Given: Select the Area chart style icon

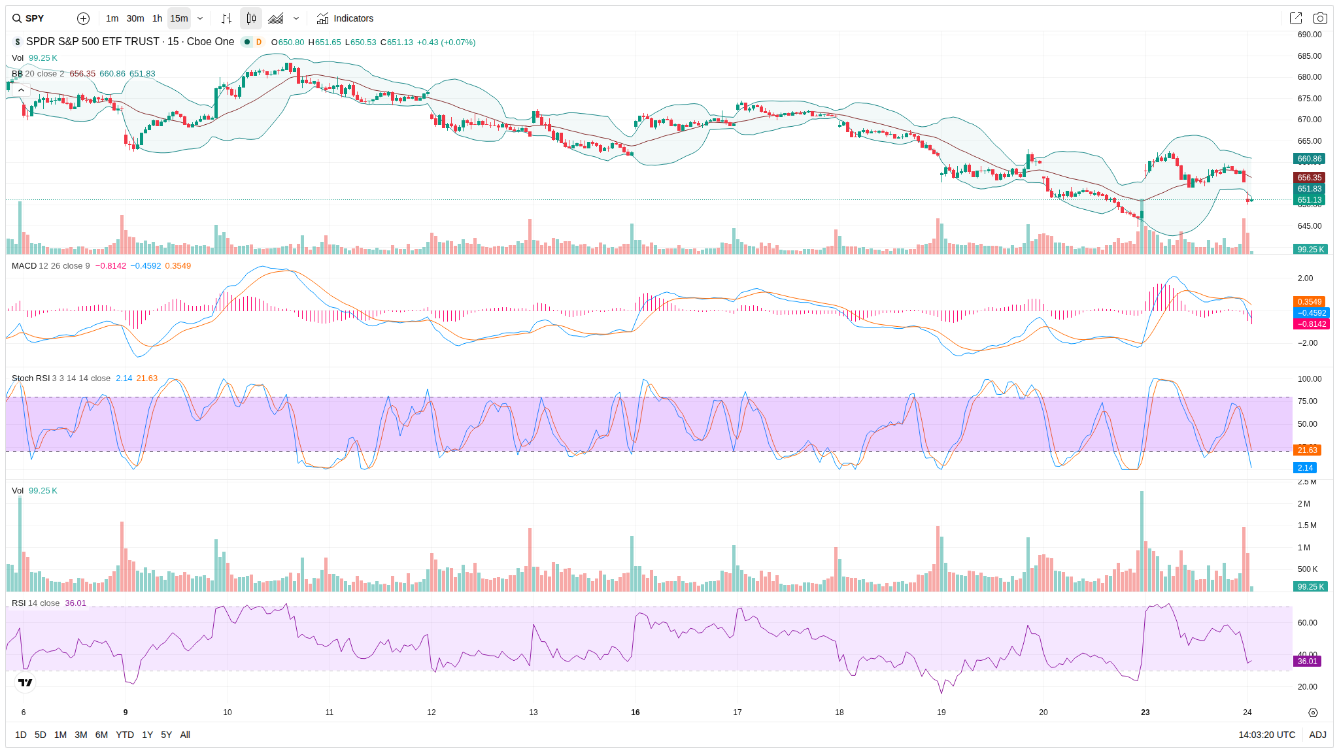Looking at the screenshot, I should [x=276, y=18].
